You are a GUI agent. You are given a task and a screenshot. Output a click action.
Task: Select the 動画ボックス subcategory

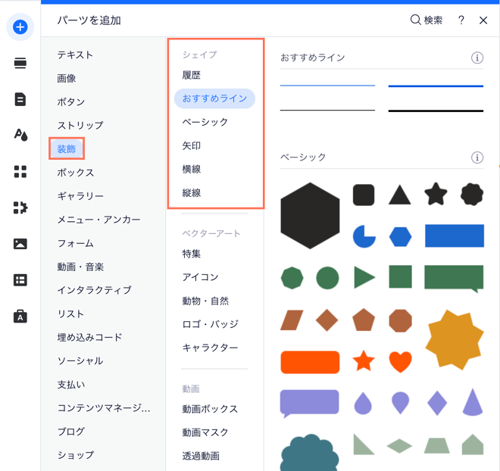click(x=210, y=409)
